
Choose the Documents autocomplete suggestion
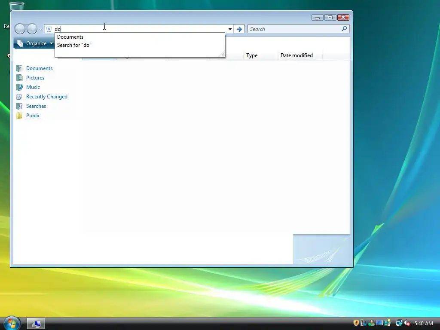point(140,37)
